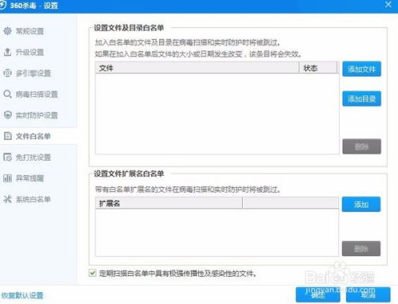Image resolution: width=398 pixels, height=304 pixels.
Task: Click the clock icon for 免打扰设置
Action: click(8, 157)
